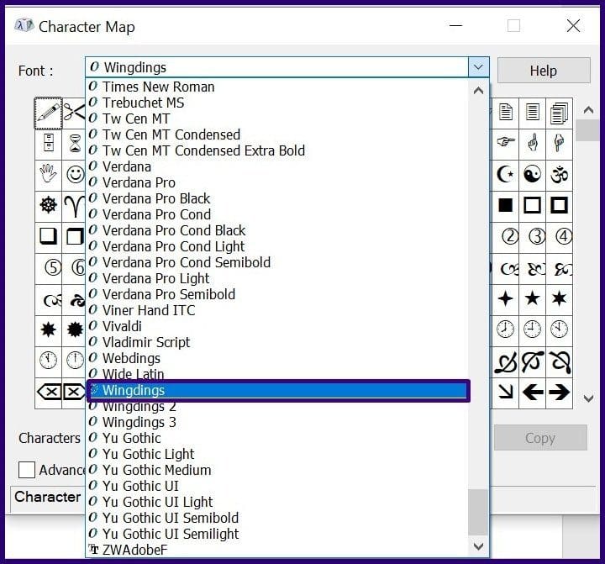
Task: Select the raised hand symbol
Action: [48, 175]
